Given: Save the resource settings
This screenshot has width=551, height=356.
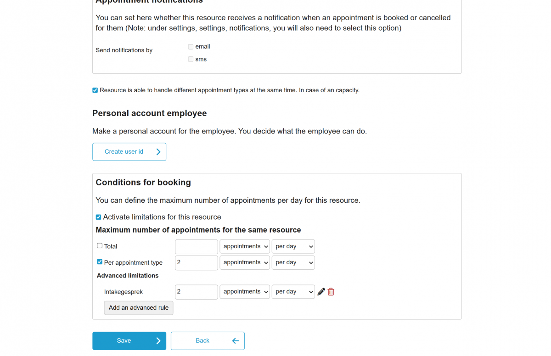Looking at the screenshot, I should click(x=129, y=341).
